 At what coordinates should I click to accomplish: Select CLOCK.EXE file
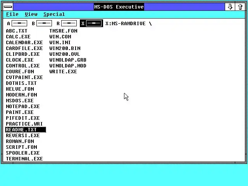(x=20, y=60)
